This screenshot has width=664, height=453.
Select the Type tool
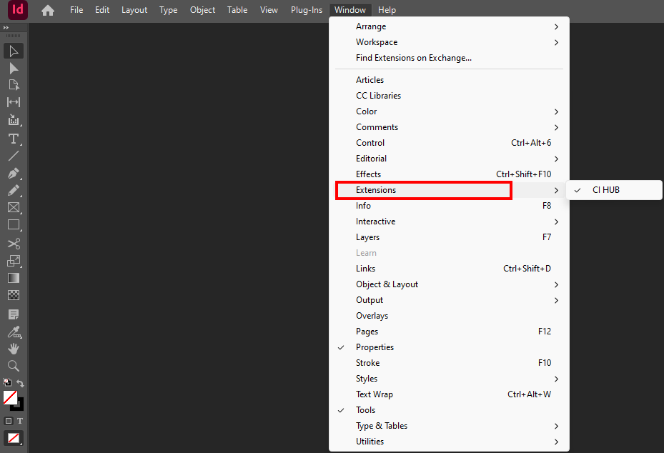pyautogui.click(x=13, y=139)
